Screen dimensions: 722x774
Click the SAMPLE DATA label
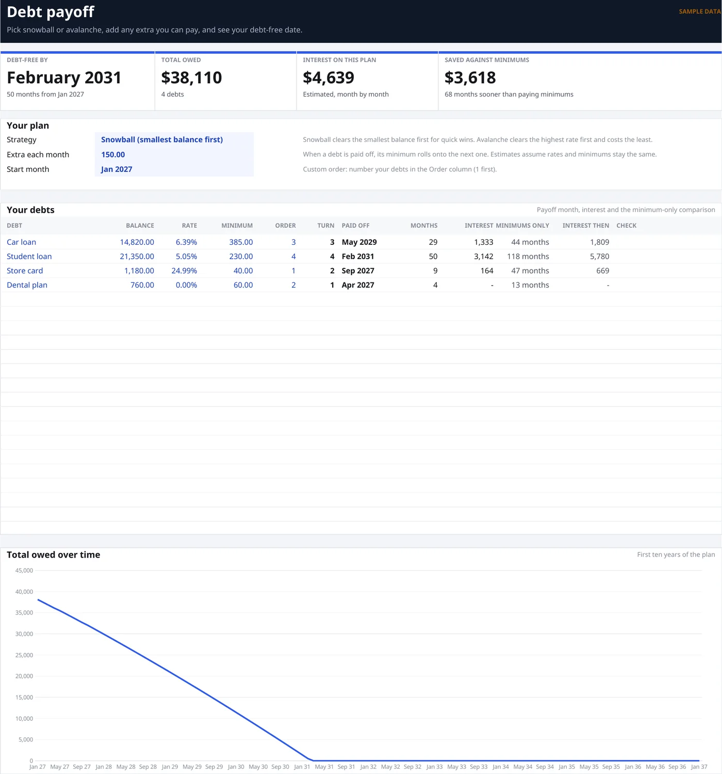point(700,11)
